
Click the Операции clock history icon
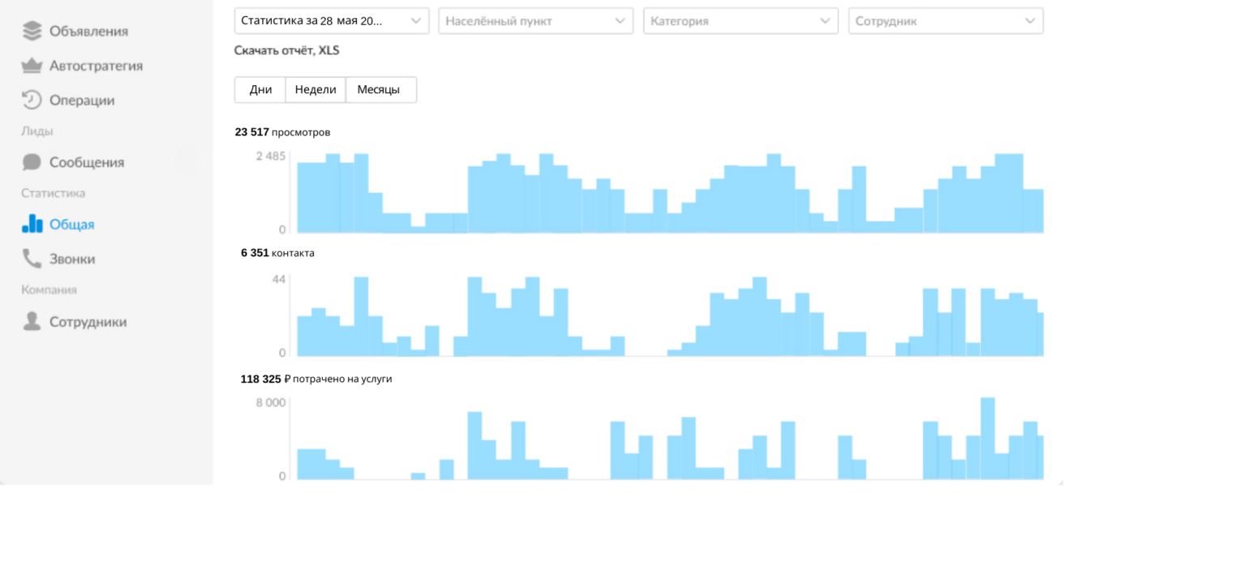pos(32,100)
